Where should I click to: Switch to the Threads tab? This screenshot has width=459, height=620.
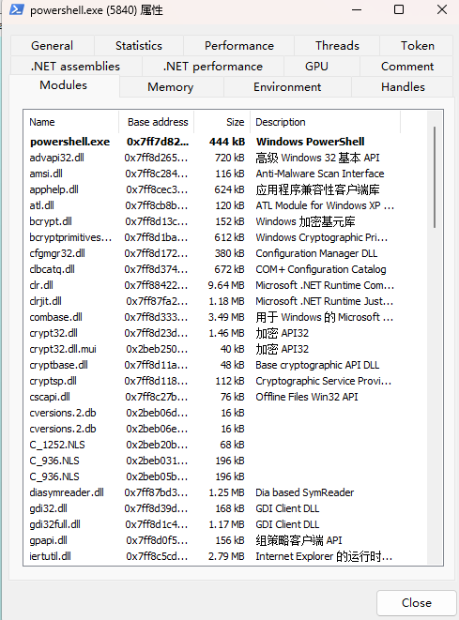(337, 45)
